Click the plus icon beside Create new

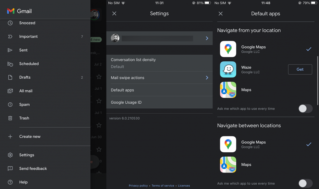10,136
